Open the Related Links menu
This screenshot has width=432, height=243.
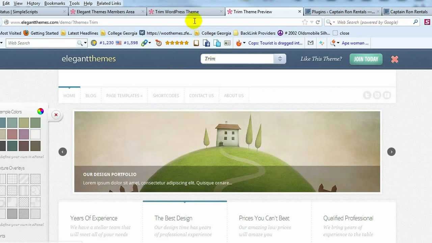[109, 3]
